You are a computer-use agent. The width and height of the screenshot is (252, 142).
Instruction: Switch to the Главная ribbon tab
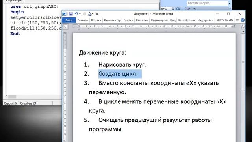pos(83,20)
